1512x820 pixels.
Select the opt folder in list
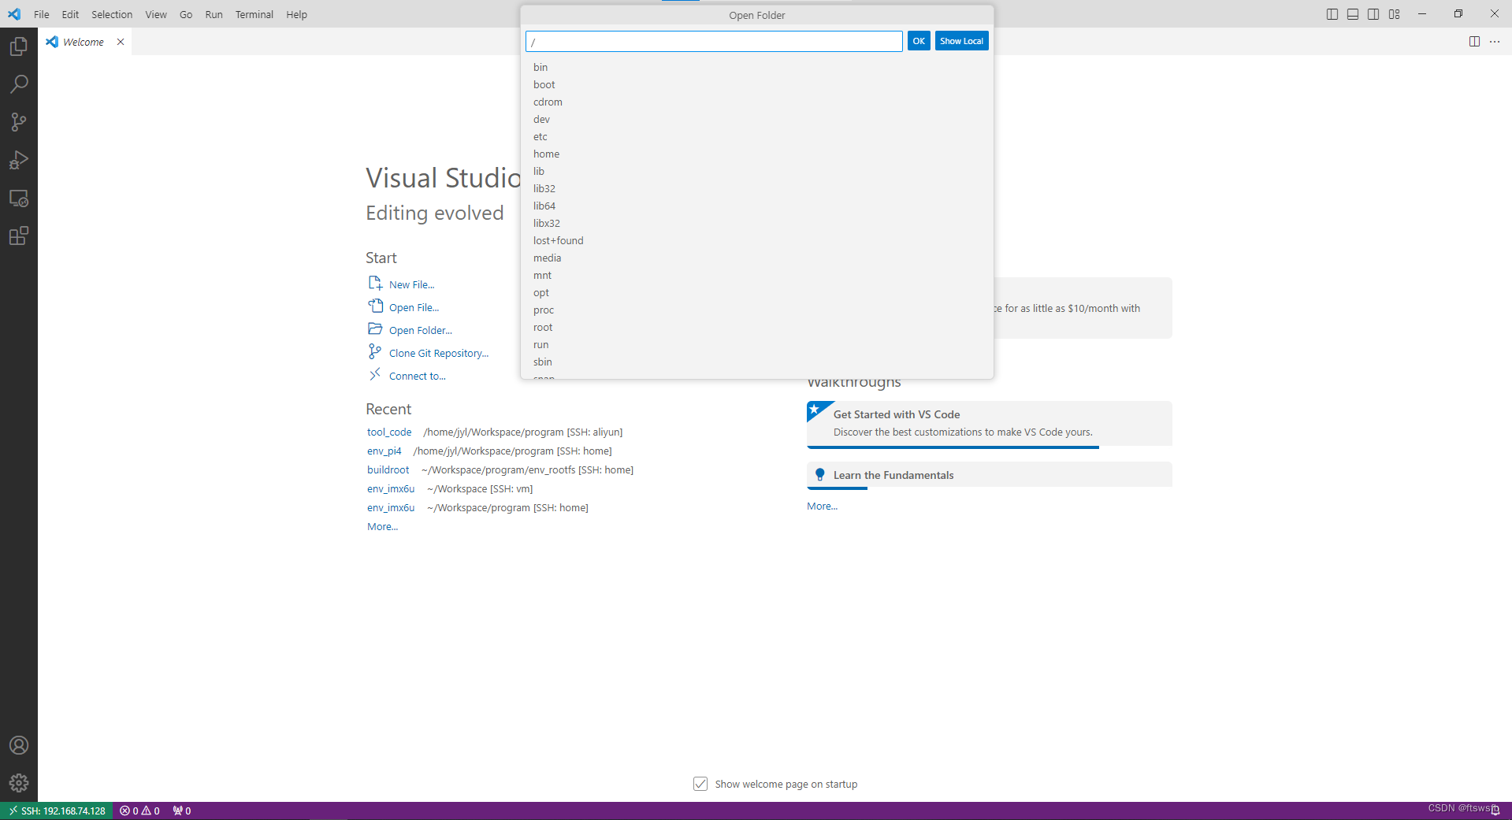coord(757,292)
